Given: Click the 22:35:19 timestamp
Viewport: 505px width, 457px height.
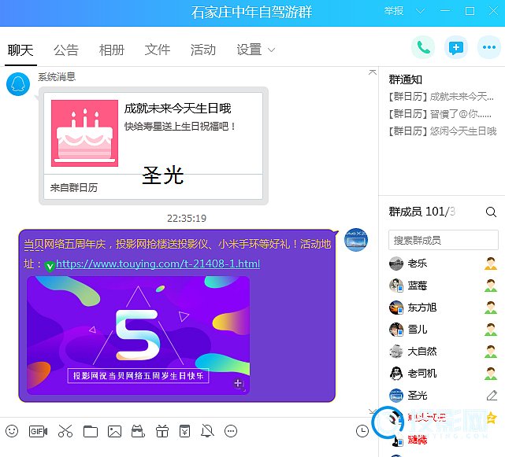Looking at the screenshot, I should (187, 219).
